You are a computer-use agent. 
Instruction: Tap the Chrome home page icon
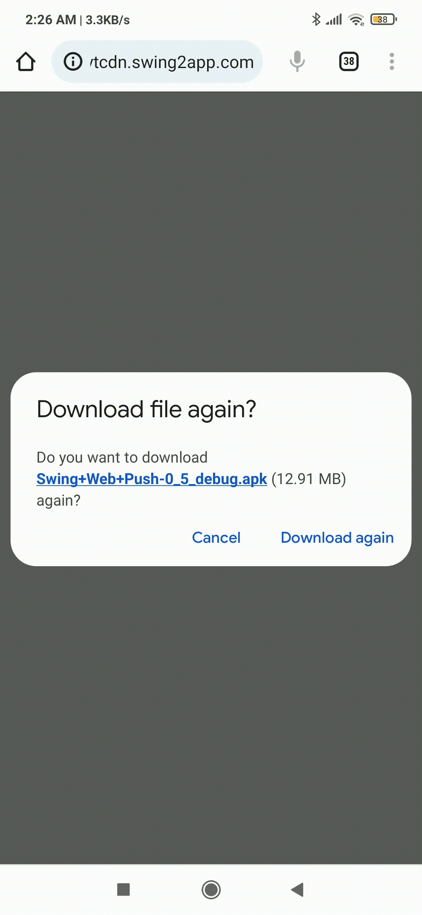tap(26, 62)
